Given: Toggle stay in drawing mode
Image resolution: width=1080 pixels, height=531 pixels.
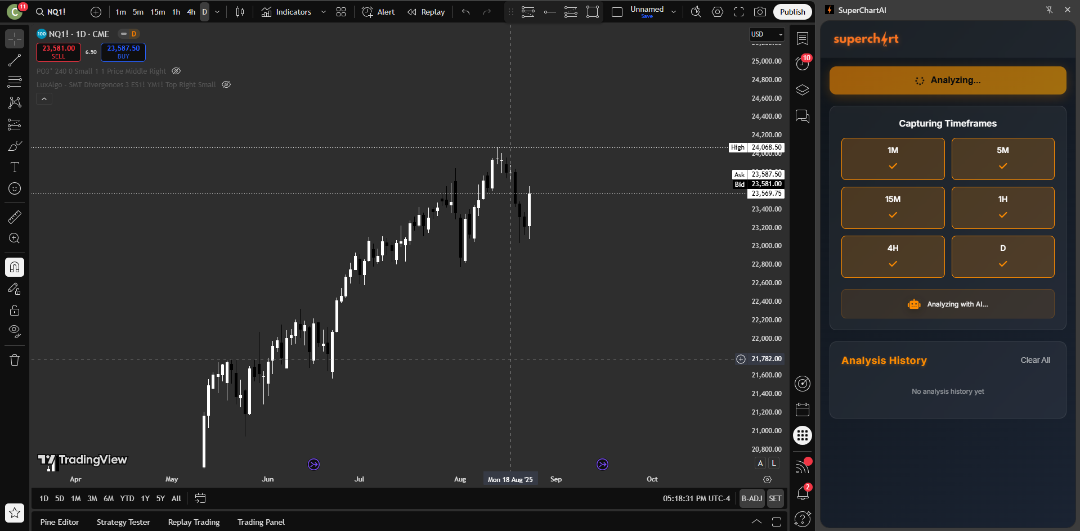Looking at the screenshot, I should (x=15, y=289).
